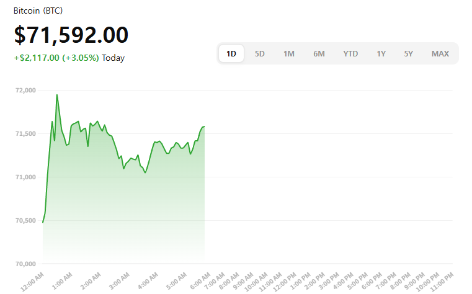Viewport: 472px width, 294px height.
Task: Click the 6:00 AM x-axis label
Action: tap(200, 279)
